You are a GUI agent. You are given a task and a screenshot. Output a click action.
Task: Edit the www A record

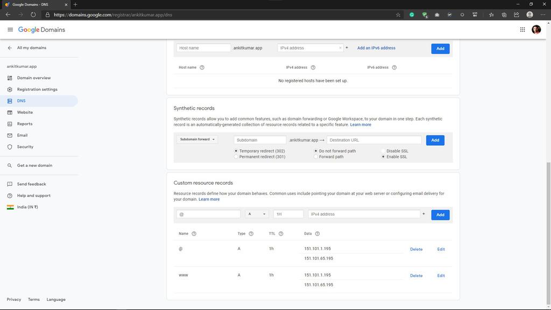441,276
